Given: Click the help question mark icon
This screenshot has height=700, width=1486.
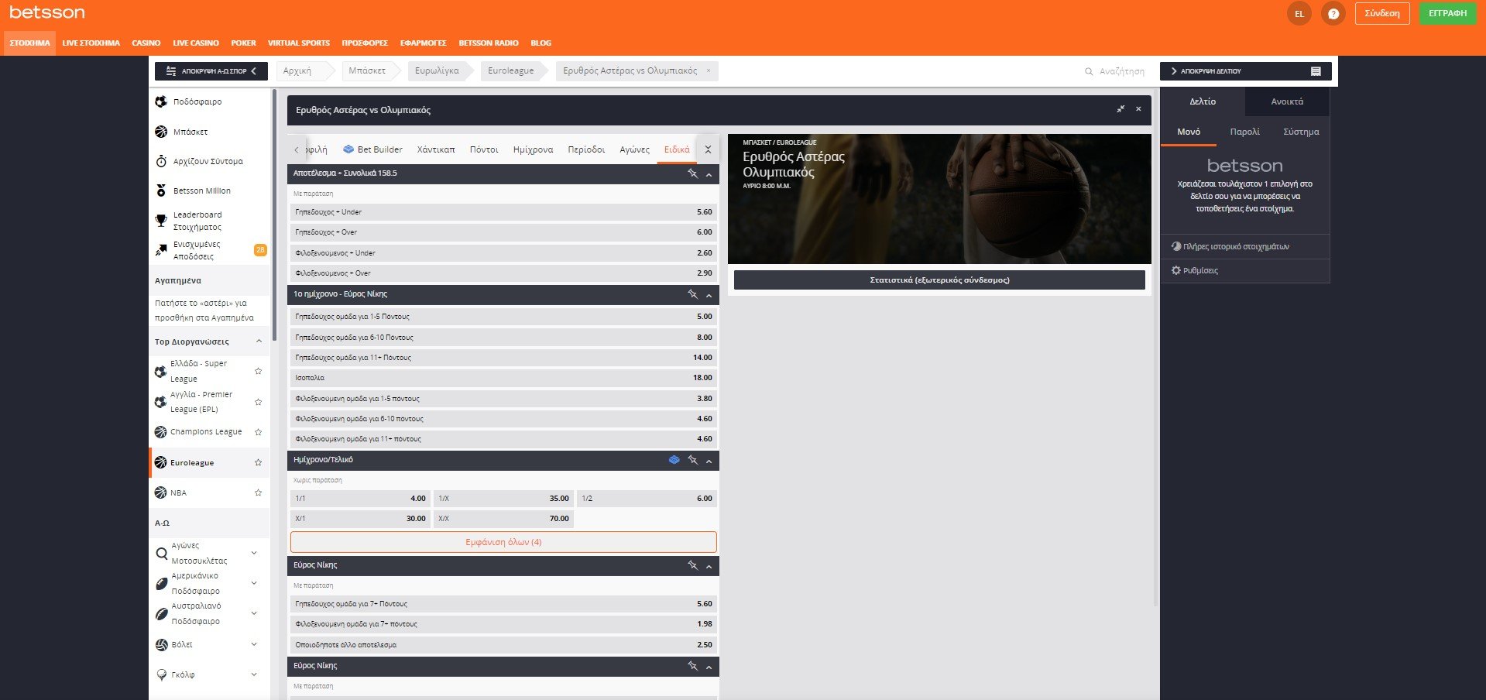Looking at the screenshot, I should 1333,14.
